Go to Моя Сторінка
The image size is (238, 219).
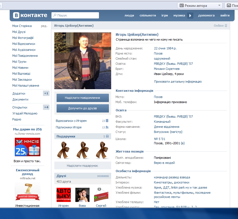(22, 26)
